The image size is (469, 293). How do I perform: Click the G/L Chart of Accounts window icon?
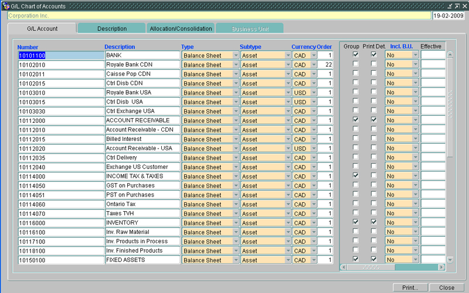[x=5, y=5]
